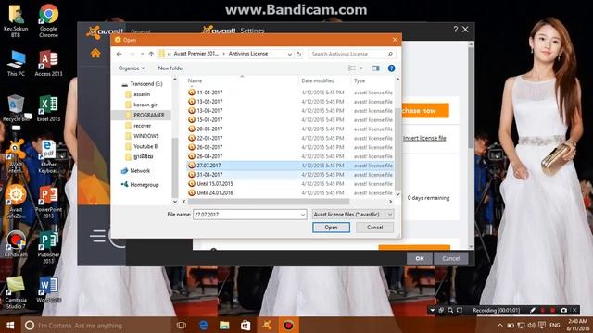Image resolution: width=593 pixels, height=333 pixels.
Task: Open view options dropdown arrow
Action: [x=361, y=68]
